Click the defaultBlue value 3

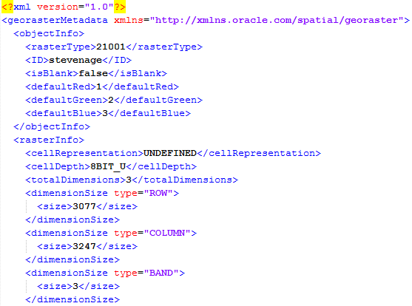click(105, 113)
